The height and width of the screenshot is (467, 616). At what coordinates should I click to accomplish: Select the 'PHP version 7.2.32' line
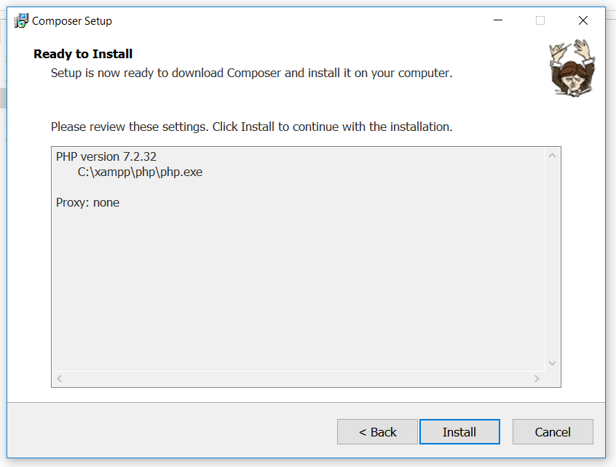click(x=106, y=156)
